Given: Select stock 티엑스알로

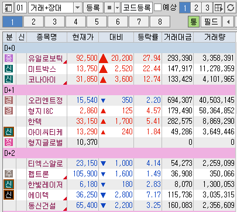Looking at the screenshot, I should point(46,164).
